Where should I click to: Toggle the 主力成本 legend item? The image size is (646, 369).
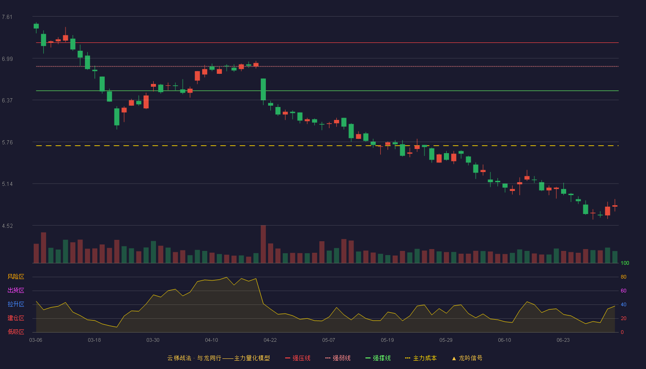(x=421, y=358)
